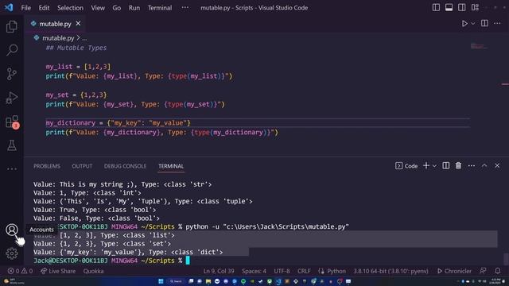This screenshot has width=509, height=286.
Task: Open the Search view in activity bar
Action: point(12,50)
